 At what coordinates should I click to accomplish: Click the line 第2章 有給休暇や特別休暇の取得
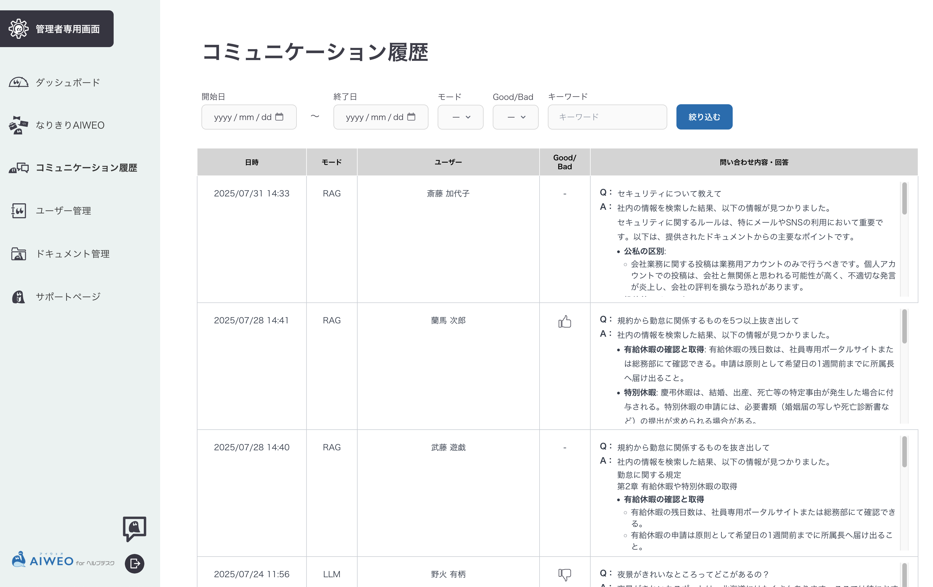pyautogui.click(x=677, y=486)
